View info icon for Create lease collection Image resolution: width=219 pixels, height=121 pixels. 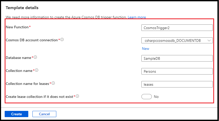tap(77, 96)
